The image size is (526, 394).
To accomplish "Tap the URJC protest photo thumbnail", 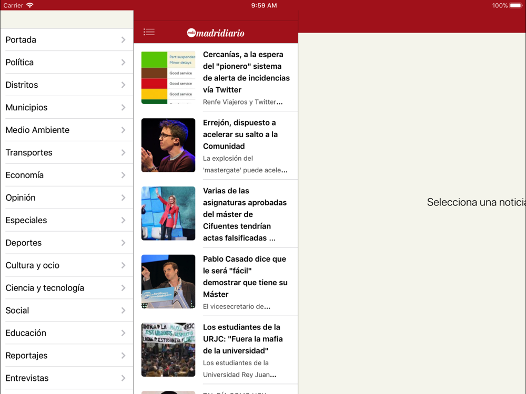I will [x=168, y=349].
